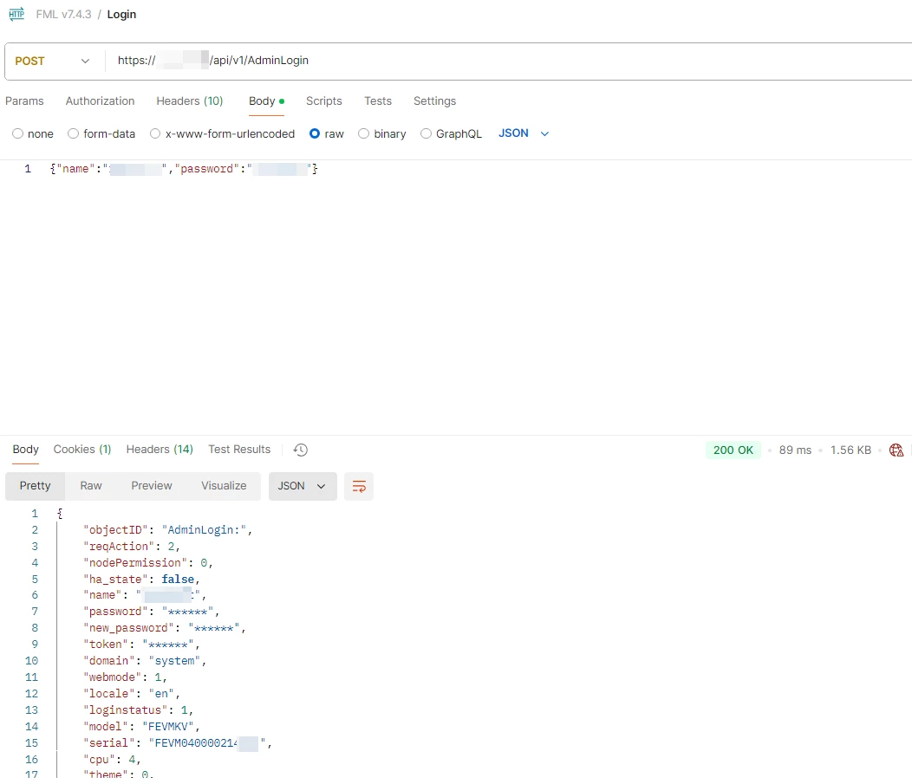
Task: Click the Visualize response view button
Action: point(224,486)
